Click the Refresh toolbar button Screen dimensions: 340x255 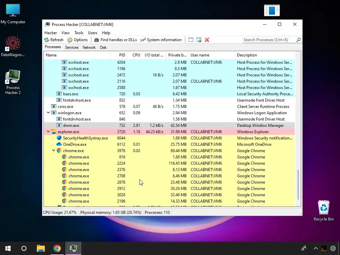tap(53, 40)
